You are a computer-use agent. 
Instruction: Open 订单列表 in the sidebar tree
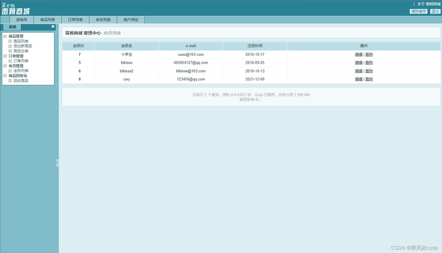pyautogui.click(x=21, y=61)
